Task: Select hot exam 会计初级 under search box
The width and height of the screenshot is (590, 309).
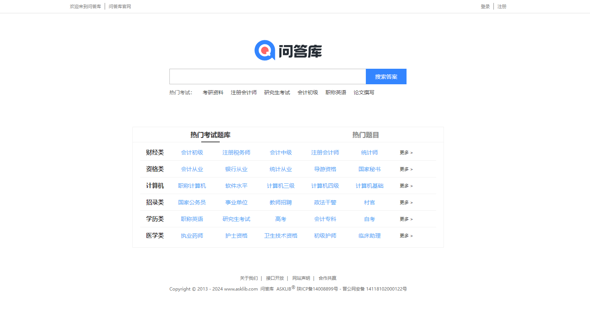Action: point(308,92)
